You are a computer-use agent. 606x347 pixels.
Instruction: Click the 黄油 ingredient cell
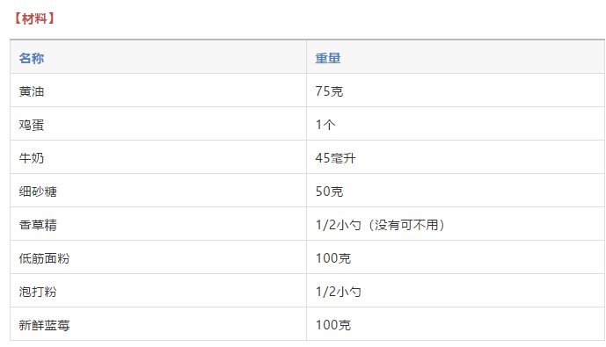tap(158, 90)
